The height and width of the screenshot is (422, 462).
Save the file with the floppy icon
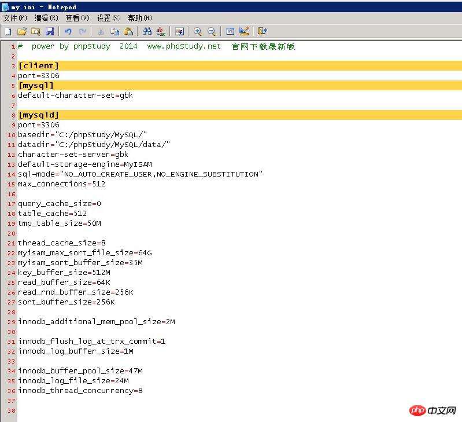click(50, 31)
